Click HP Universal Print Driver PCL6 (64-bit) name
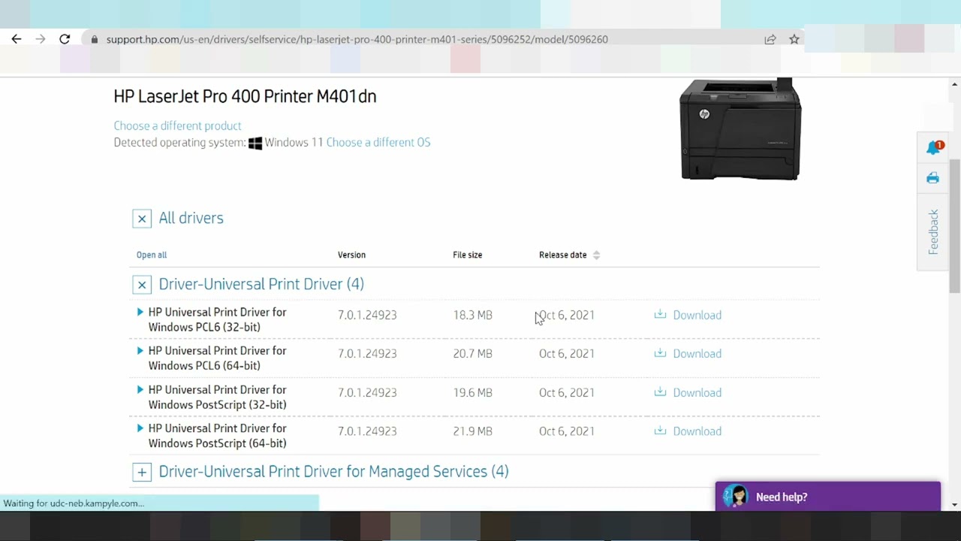The image size is (961, 541). click(x=217, y=358)
